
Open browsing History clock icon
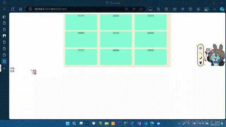[x=190, y=9]
